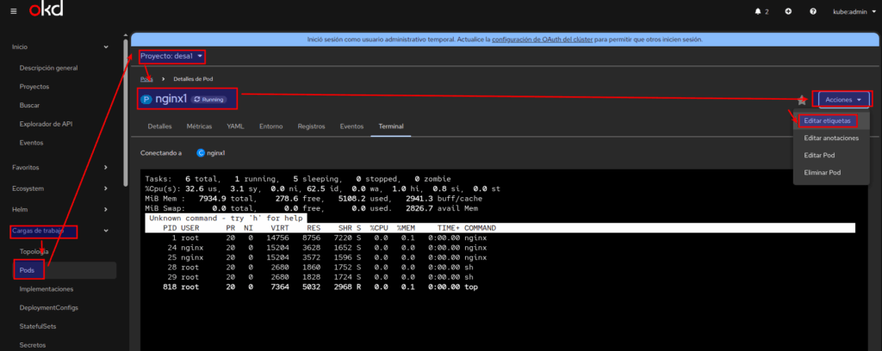This screenshot has width=882, height=351.
Task: Toggle the hamburger navigation menu
Action: (x=12, y=11)
